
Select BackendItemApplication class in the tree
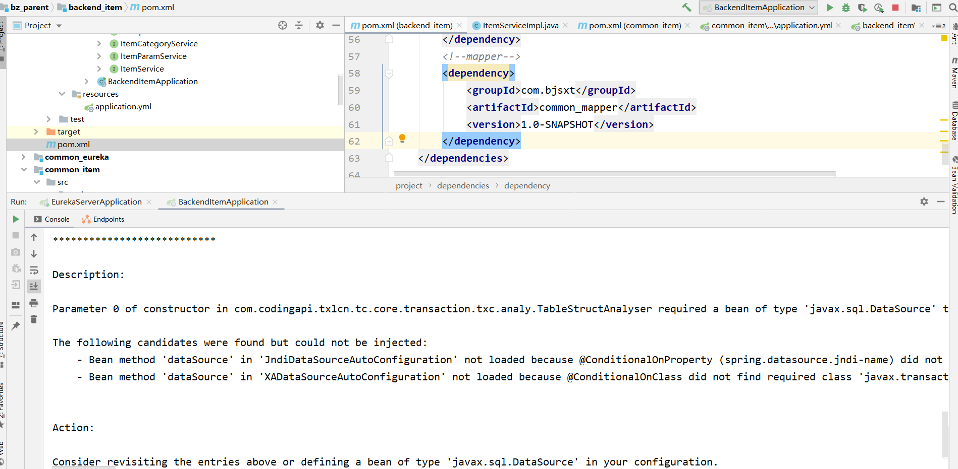152,82
